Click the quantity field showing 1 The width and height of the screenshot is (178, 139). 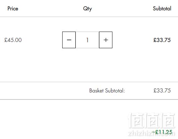click(x=87, y=40)
